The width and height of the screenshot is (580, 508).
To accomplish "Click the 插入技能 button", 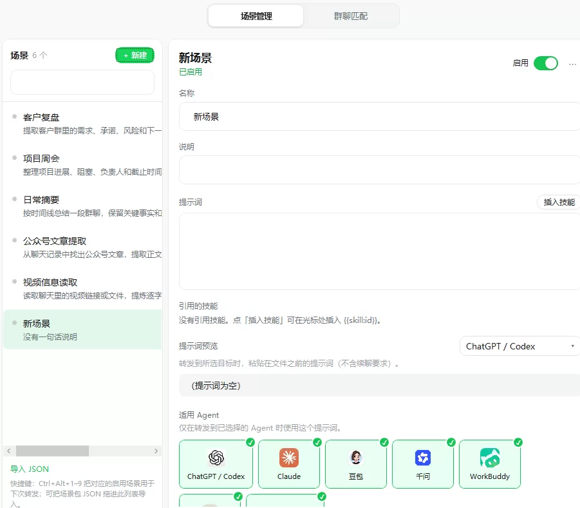I will point(559,202).
